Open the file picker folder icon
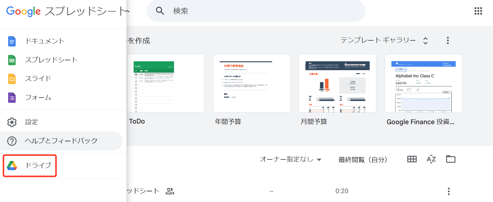Image resolution: width=493 pixels, height=202 pixels. pos(450,159)
